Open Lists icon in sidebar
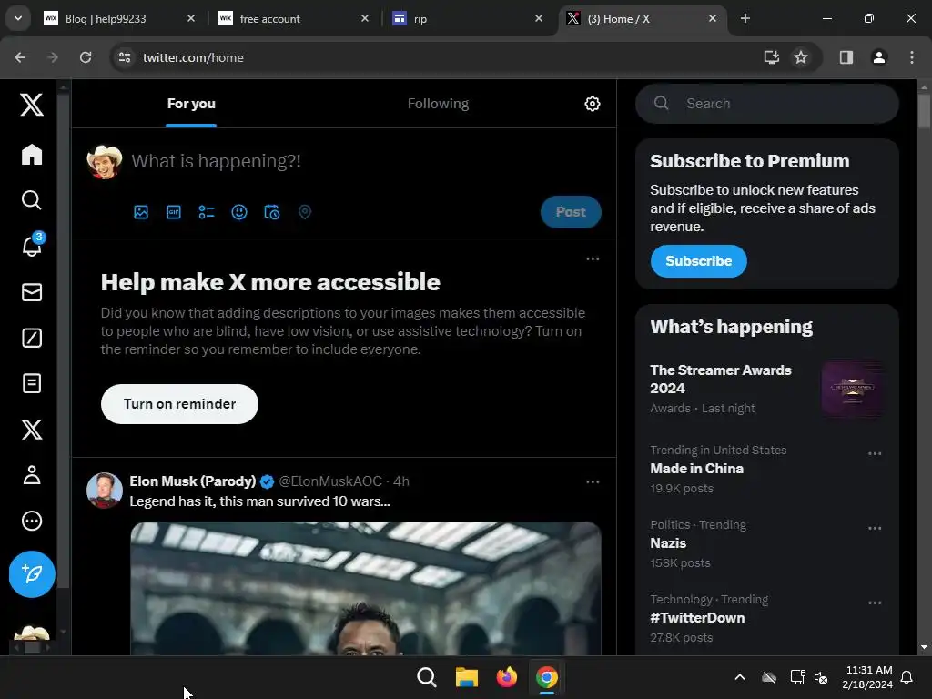The image size is (932, 699). coord(32,383)
